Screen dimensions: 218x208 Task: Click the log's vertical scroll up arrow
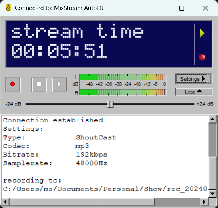click(212, 119)
